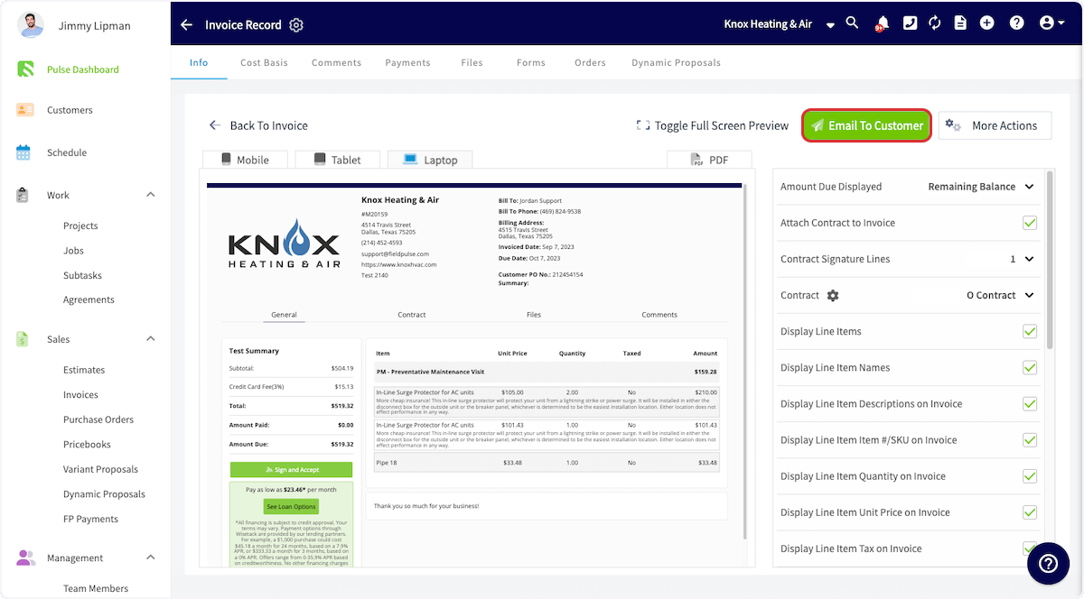Open notifications bell
The height and width of the screenshot is (599, 1084).
(x=881, y=23)
